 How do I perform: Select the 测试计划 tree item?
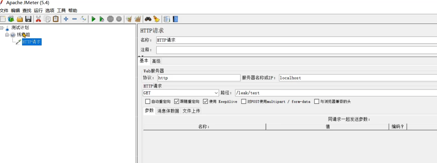point(20,28)
